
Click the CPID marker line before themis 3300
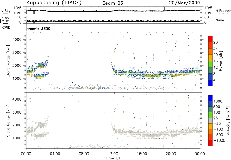27,27
